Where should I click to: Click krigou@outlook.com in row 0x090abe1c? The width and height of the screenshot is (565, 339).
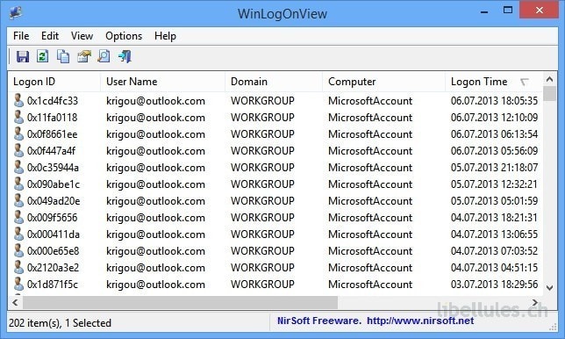pos(155,184)
